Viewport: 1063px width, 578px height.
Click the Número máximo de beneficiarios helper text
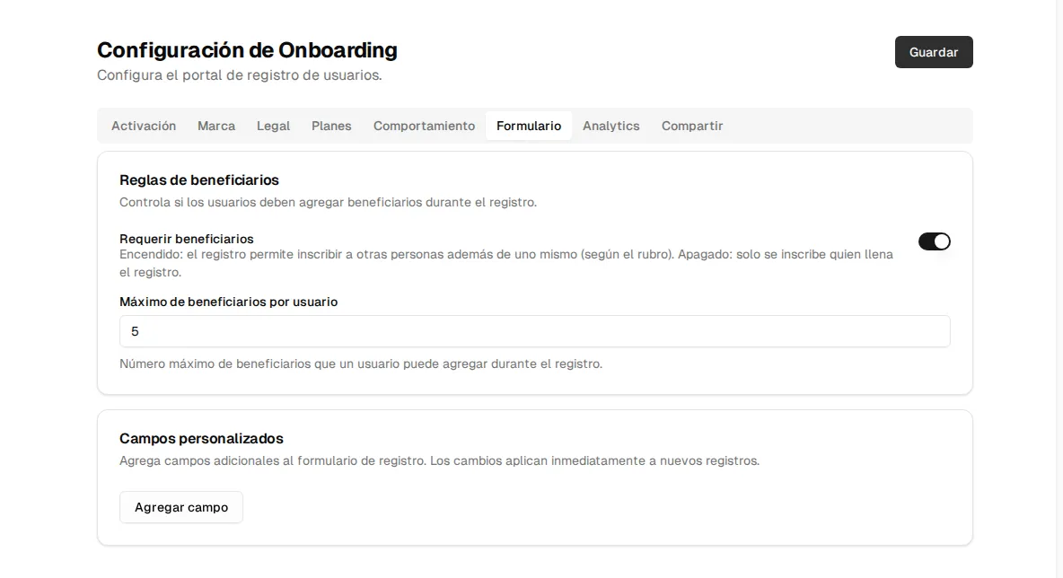361,363
